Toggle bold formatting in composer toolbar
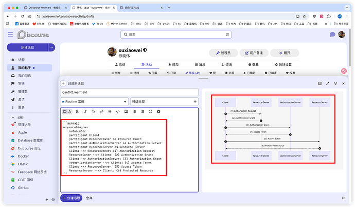 (77, 111)
